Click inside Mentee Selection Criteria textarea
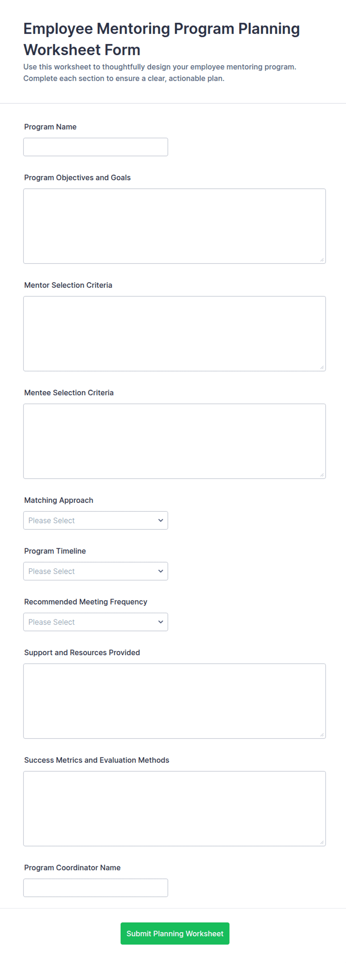This screenshot has height=963, width=346. (174, 441)
